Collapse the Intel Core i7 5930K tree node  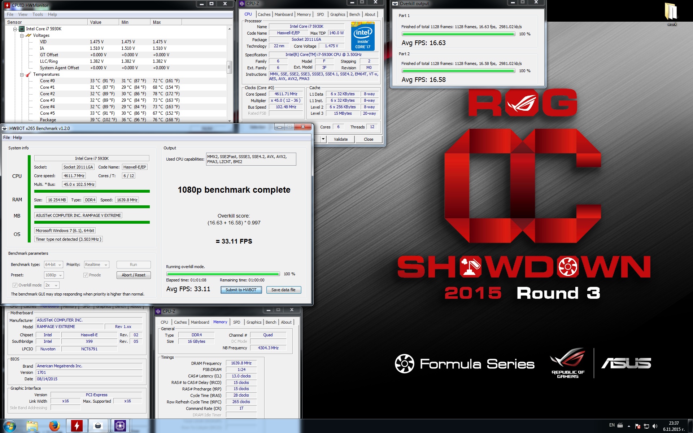[15, 29]
